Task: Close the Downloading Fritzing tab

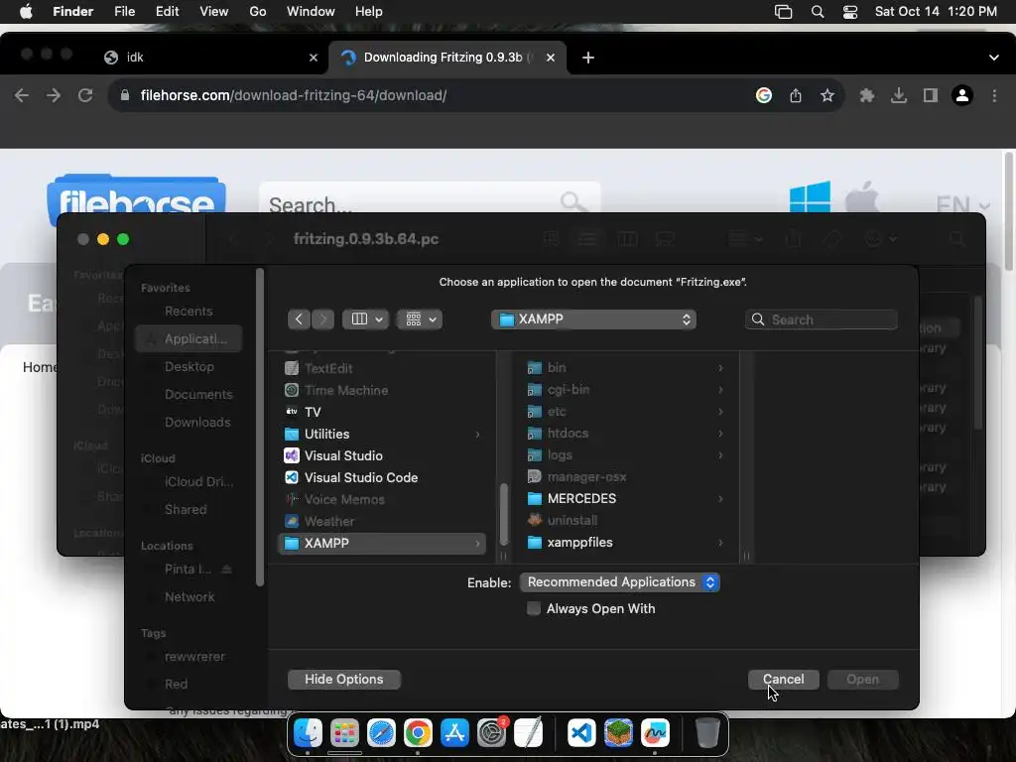Action: click(550, 58)
